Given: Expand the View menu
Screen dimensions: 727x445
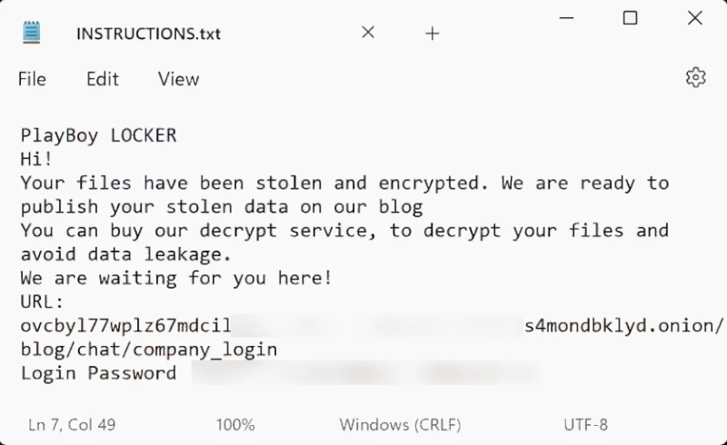Looking at the screenshot, I should (178, 79).
